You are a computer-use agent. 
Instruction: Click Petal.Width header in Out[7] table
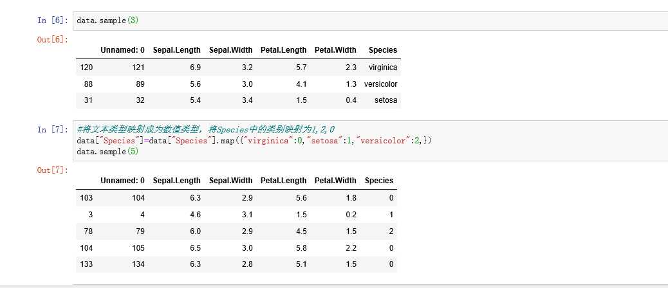click(x=335, y=181)
